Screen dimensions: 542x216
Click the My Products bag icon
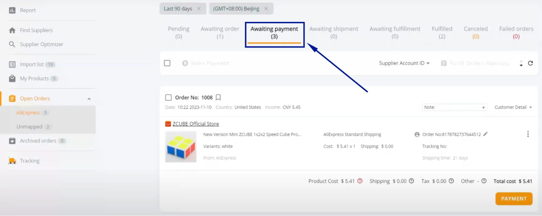12,78
